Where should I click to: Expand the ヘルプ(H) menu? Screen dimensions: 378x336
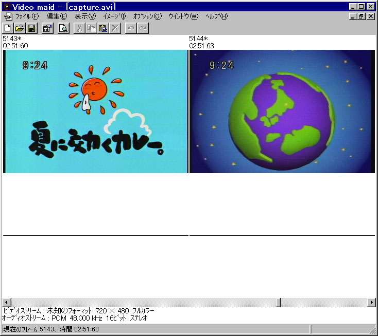click(x=216, y=16)
